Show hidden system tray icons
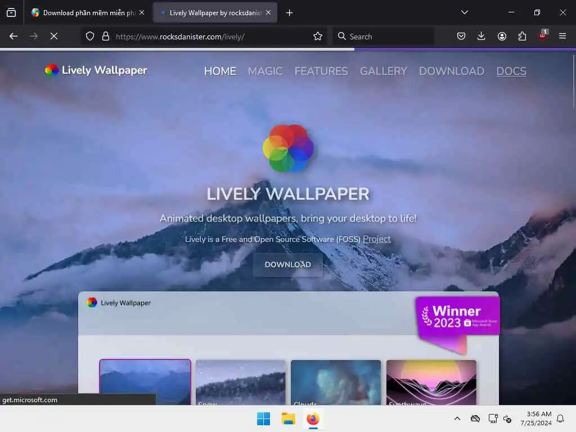Screen dimensions: 576x432 pos(457,418)
